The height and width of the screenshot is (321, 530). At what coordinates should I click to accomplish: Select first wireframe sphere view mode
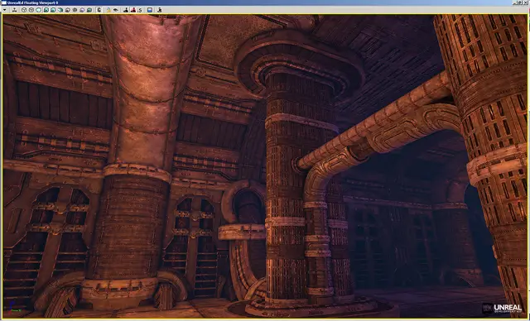pyautogui.click(x=24, y=10)
